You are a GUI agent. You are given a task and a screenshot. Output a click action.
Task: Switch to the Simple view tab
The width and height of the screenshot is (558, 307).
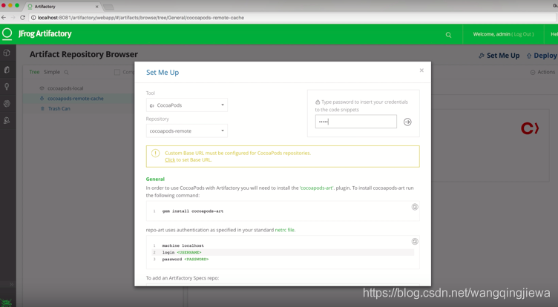52,72
